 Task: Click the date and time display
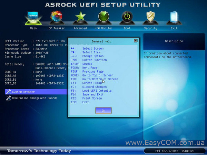(175, 151)
